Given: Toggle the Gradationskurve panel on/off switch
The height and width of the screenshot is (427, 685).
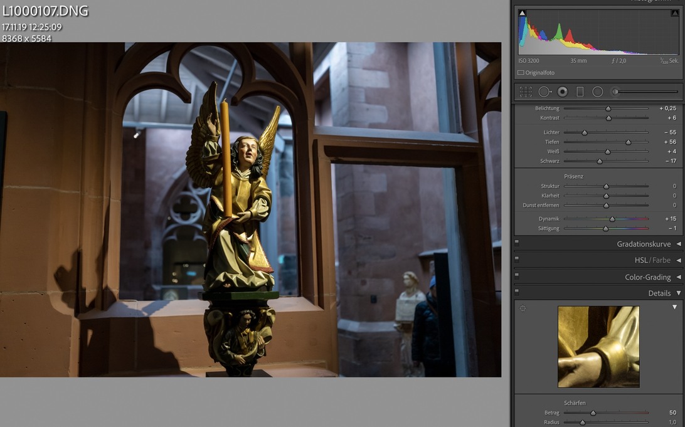Looking at the screenshot, I should pos(517,242).
